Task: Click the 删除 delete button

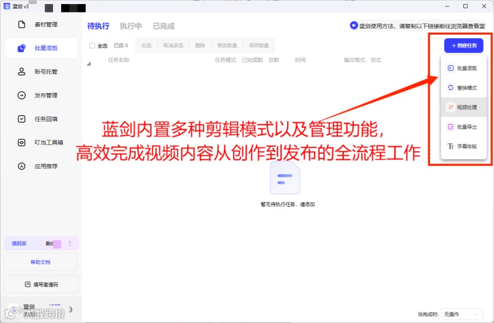Action: coord(200,46)
